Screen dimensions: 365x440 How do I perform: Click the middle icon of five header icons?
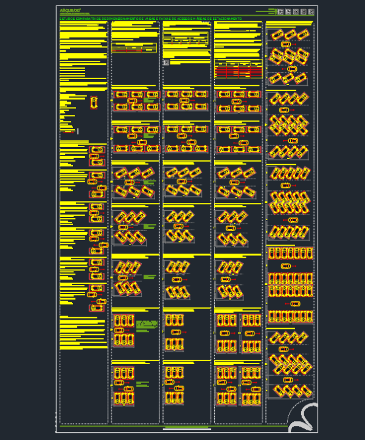(x=296, y=12)
